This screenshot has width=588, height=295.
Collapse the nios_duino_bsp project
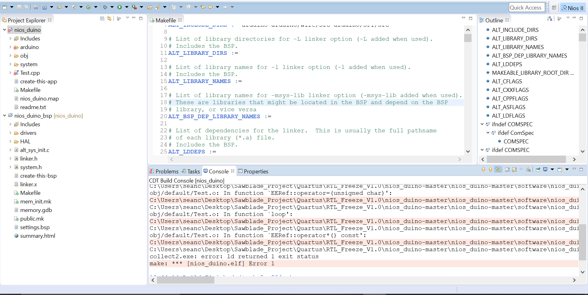[4, 115]
